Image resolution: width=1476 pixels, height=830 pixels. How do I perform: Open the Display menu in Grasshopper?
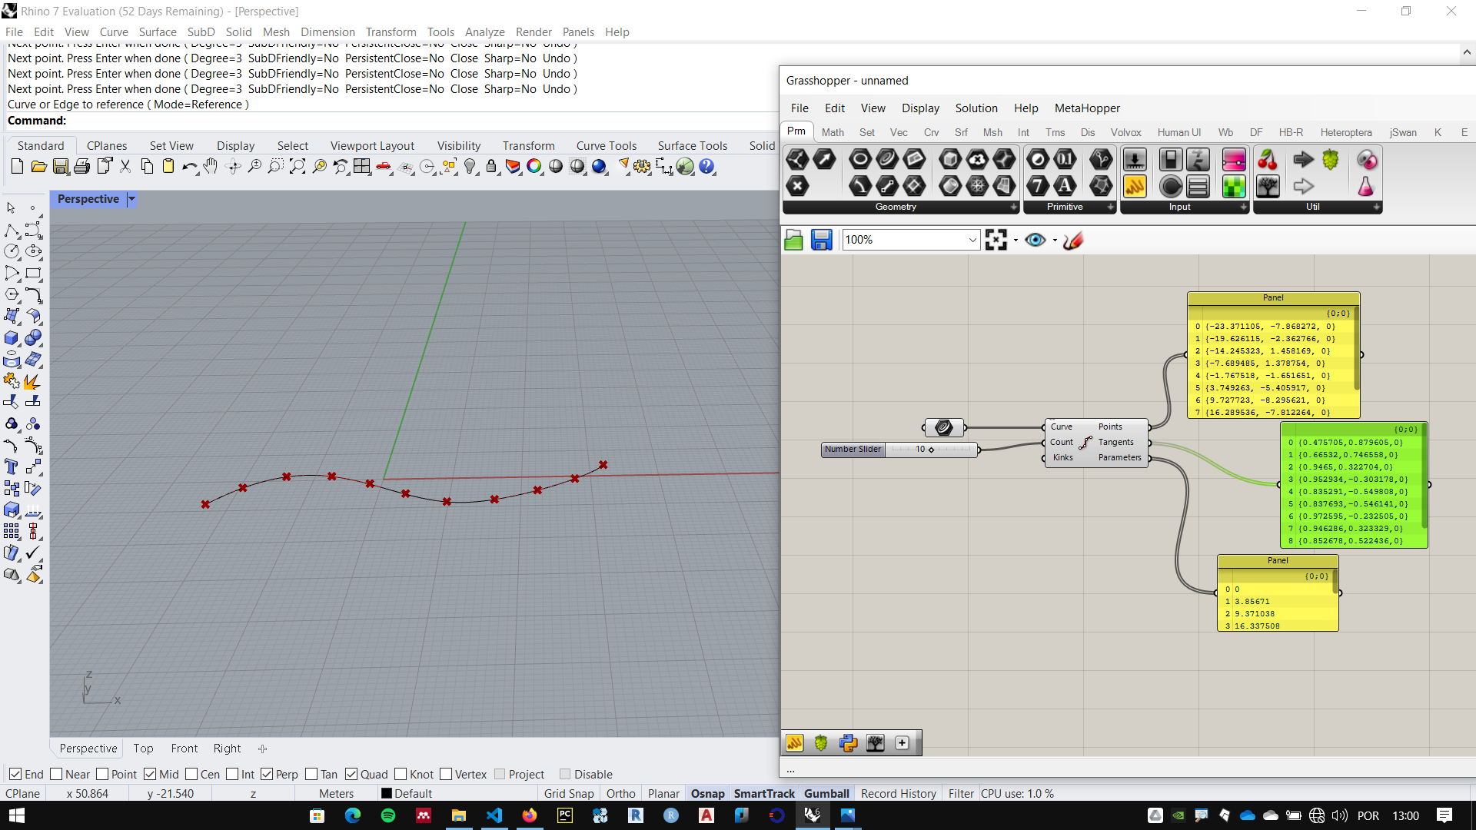coord(919,108)
